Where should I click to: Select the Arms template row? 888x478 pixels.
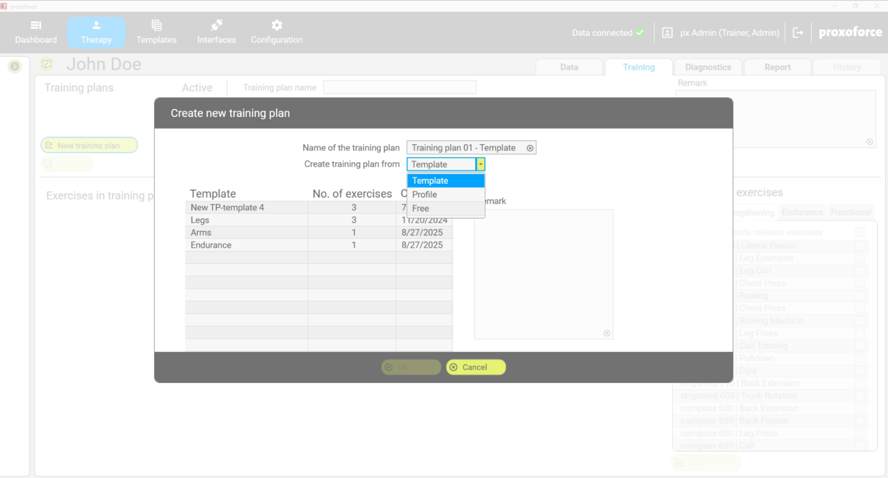tap(246, 233)
